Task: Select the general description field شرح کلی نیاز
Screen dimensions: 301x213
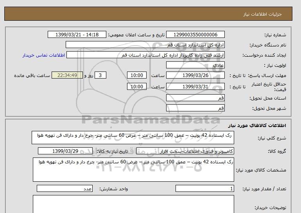Action: pos(133,138)
